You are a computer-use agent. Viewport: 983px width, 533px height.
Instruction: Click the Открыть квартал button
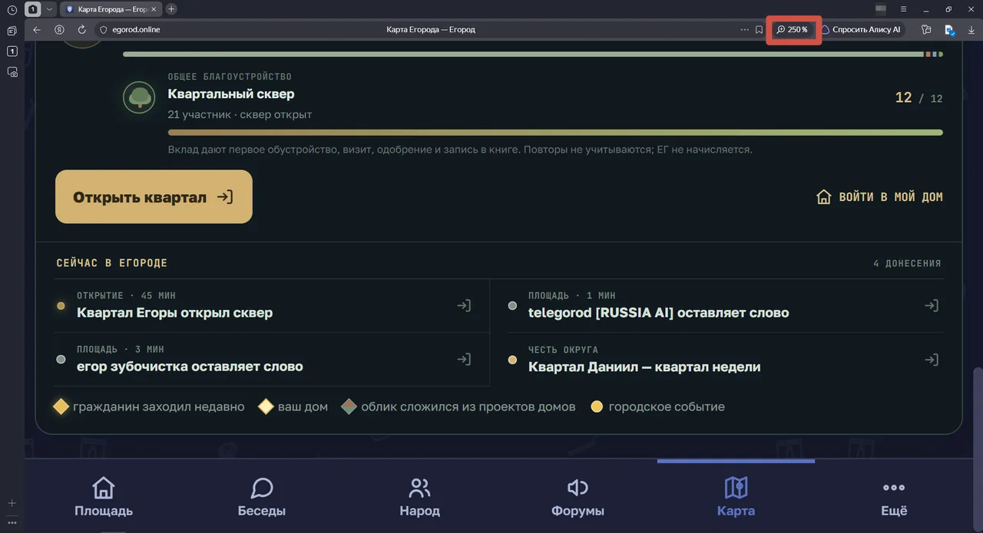tap(154, 197)
